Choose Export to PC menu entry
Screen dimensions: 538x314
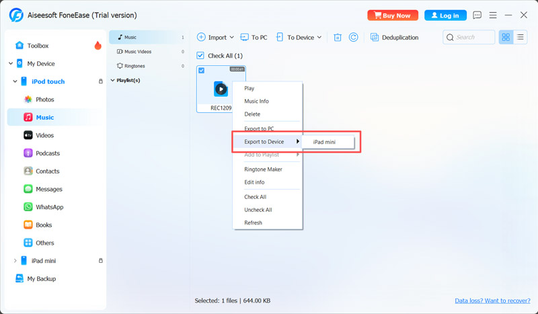[x=259, y=128]
